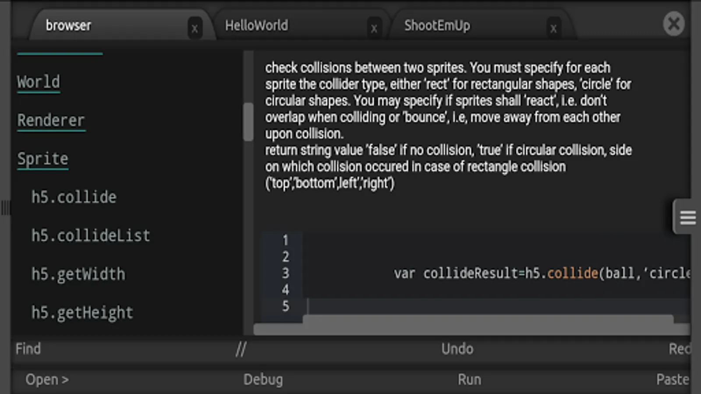The width and height of the screenshot is (701, 394).
Task: Collapse the Sprite category link
Action: click(x=43, y=159)
